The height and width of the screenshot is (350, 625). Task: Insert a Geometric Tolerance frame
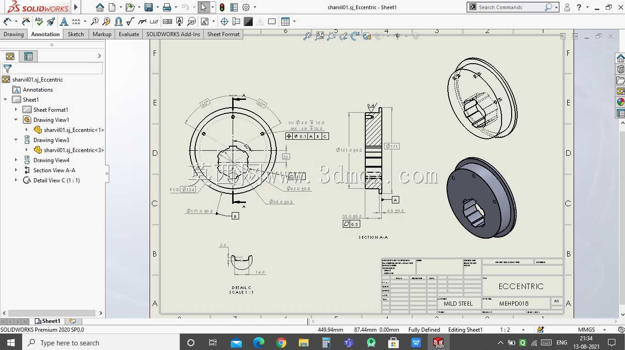click(167, 21)
